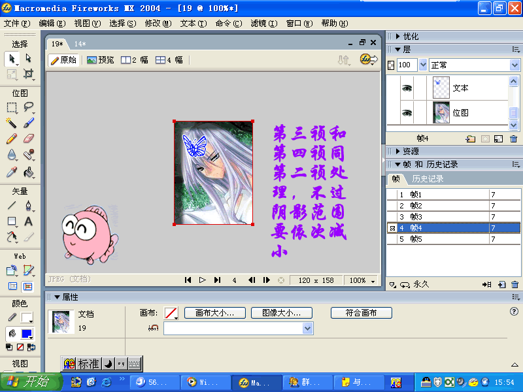
Task: Select the Rectangle tool
Action: click(x=12, y=221)
